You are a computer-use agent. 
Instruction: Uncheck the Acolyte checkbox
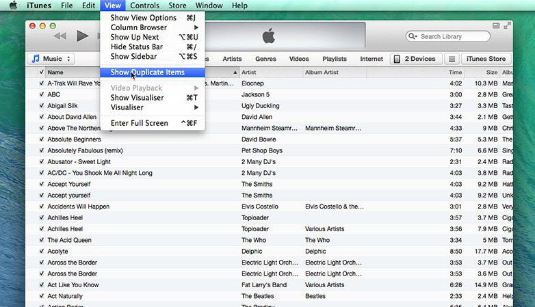click(x=42, y=251)
